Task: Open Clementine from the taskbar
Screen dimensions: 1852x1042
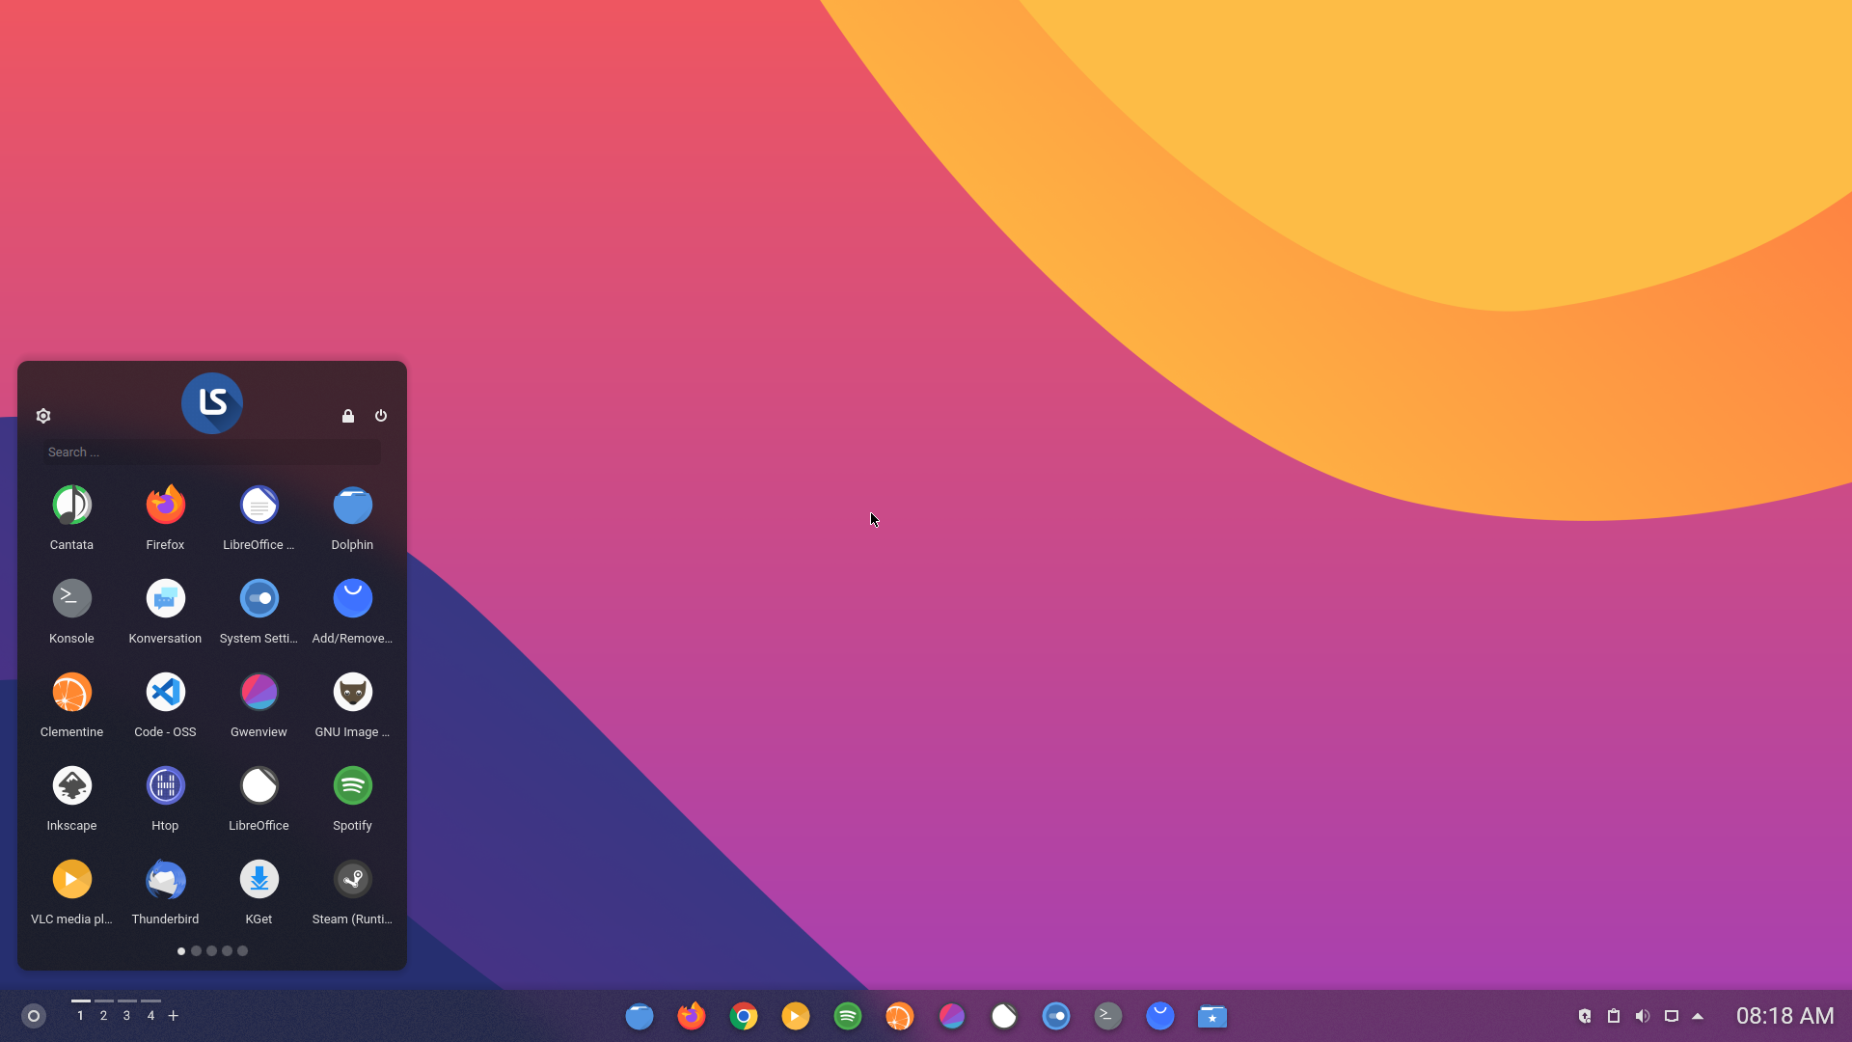Action: (x=900, y=1016)
